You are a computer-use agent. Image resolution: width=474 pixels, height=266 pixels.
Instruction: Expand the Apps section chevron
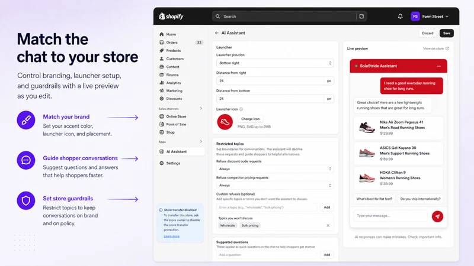click(x=201, y=141)
